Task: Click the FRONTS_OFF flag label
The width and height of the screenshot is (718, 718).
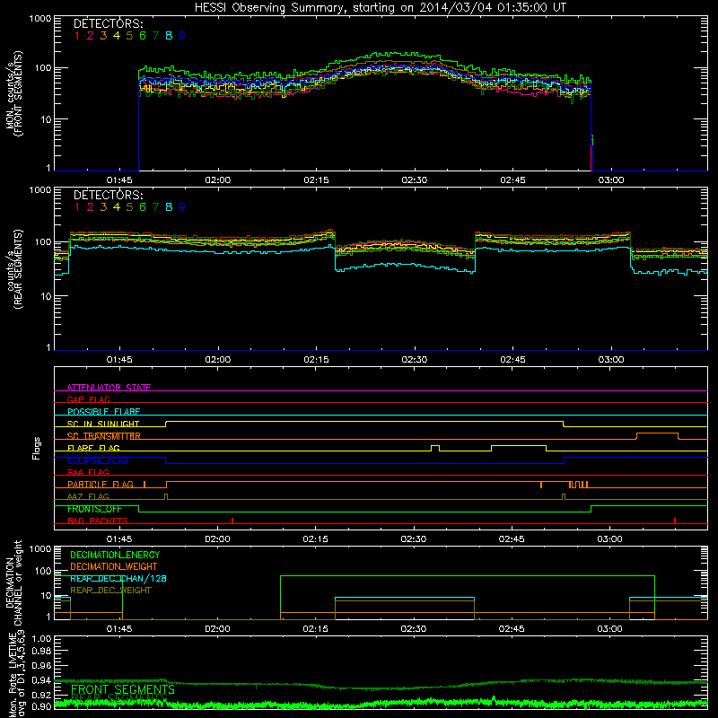Action: (94, 509)
